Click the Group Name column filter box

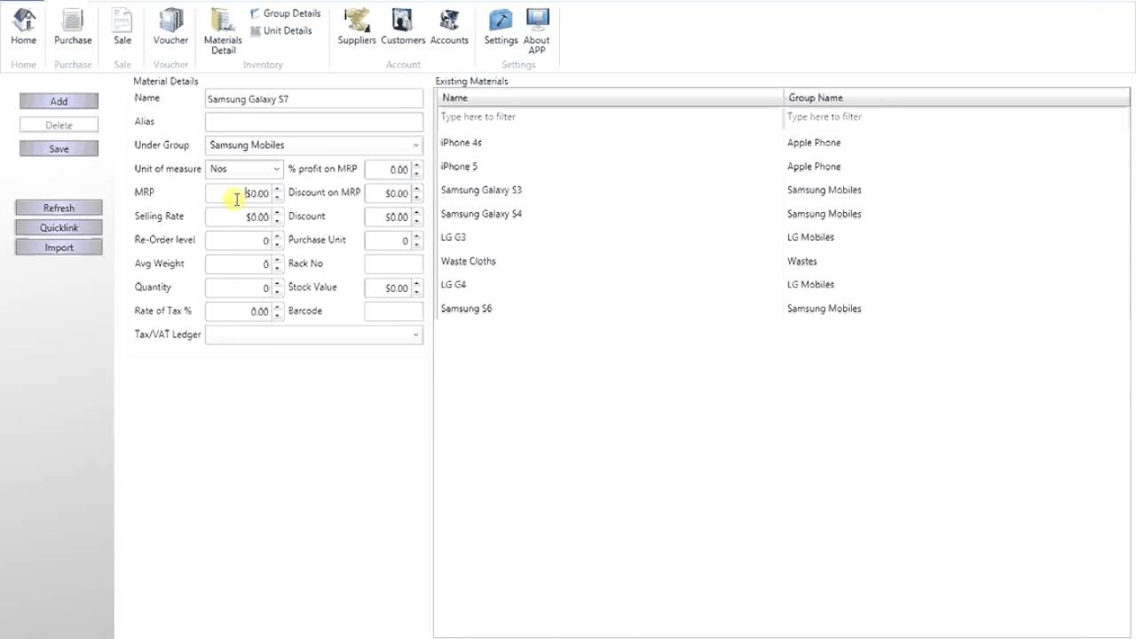coord(957,117)
